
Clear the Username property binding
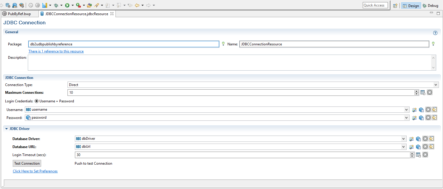pyautogui.click(x=428, y=109)
